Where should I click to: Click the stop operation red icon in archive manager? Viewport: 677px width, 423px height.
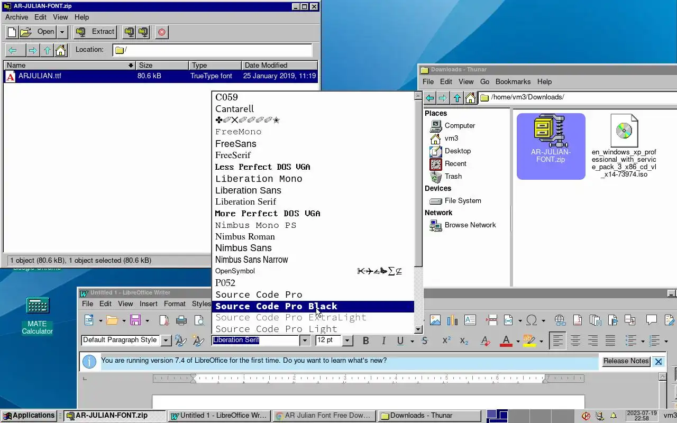162,32
